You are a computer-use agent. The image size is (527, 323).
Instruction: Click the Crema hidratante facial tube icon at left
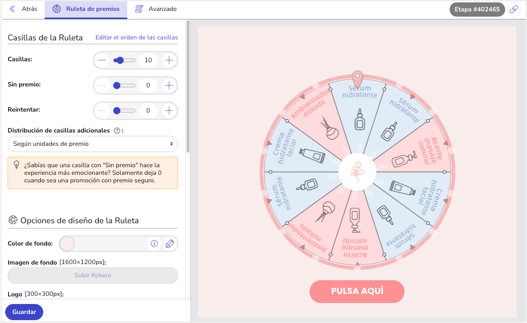[x=312, y=156]
